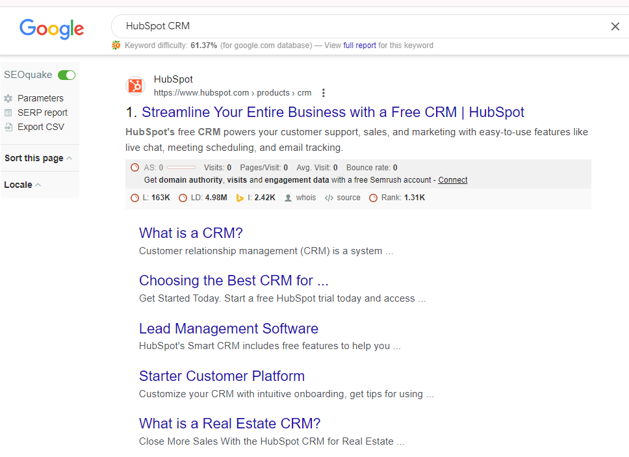Image resolution: width=629 pixels, height=457 pixels.
Task: Click the SERP report icon
Action: pyautogui.click(x=8, y=112)
